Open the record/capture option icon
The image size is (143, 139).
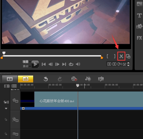point(74,79)
